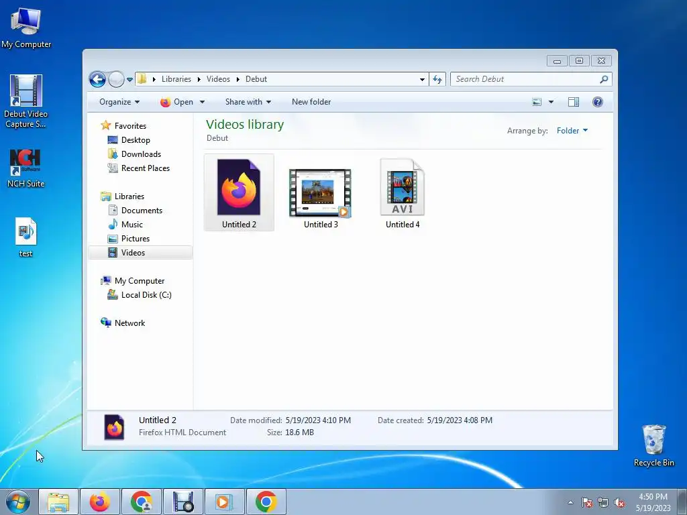Expand arrow after Videos breadcrumb
The image size is (687, 515).
(238, 79)
